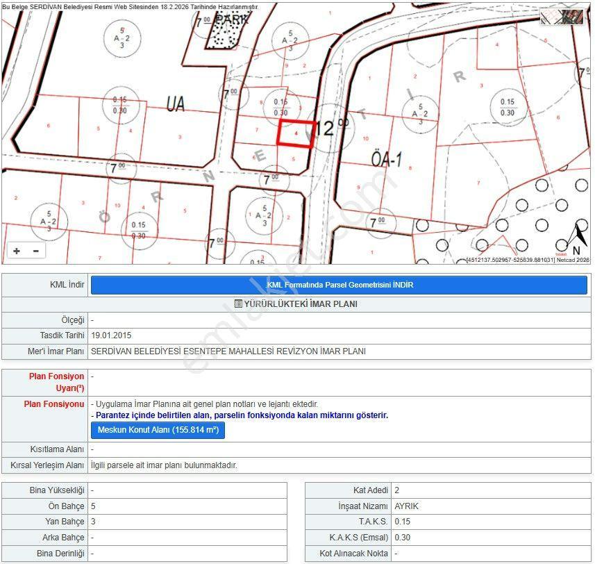
Task: Click the 12.00 road width marker
Action: tap(331, 128)
